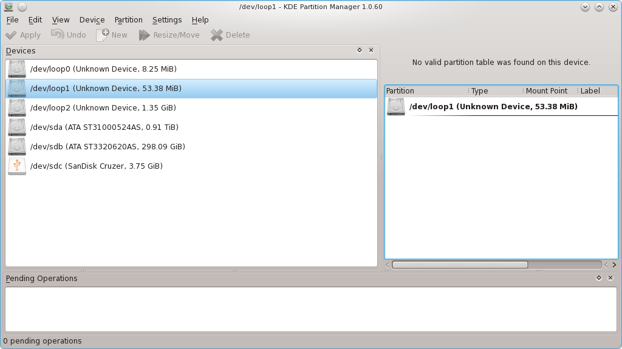Close the Pending Operations panel
The image size is (622, 349).
[x=610, y=278]
